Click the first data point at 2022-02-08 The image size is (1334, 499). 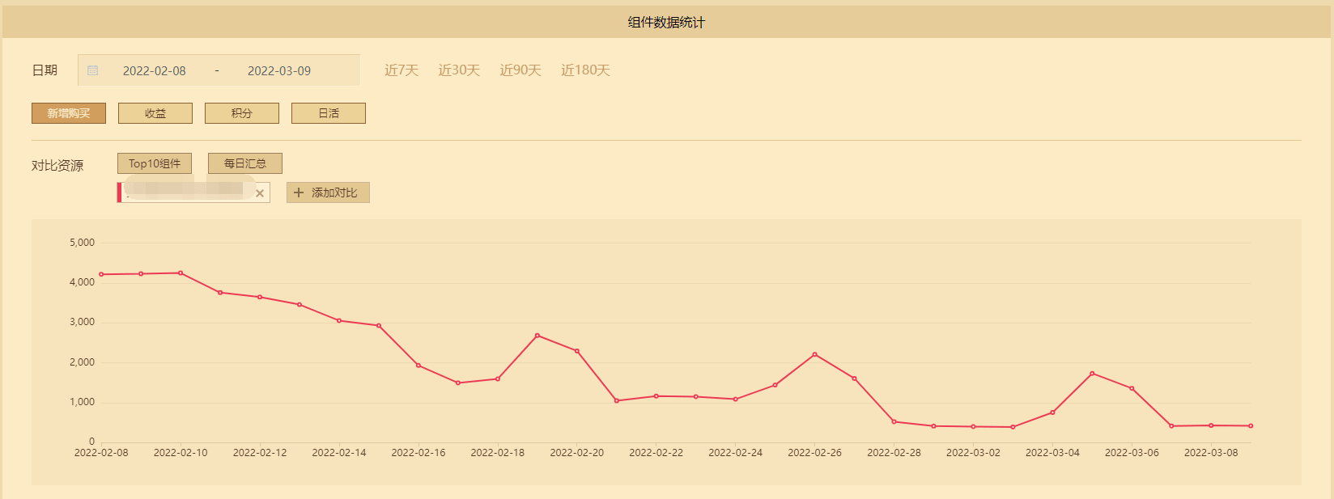(x=101, y=274)
